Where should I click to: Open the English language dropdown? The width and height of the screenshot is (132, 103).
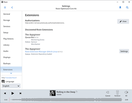pyautogui.click(x=11, y=86)
